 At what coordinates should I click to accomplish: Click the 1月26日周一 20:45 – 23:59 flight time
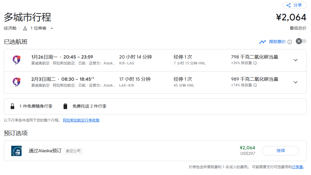tap(62, 57)
